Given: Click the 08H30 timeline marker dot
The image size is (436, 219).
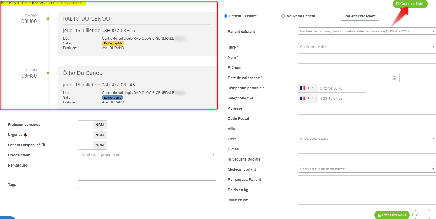Looking at the screenshot, I should click(48, 73).
